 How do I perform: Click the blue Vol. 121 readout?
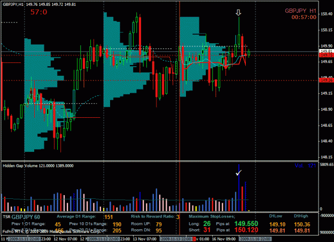pos(305,166)
